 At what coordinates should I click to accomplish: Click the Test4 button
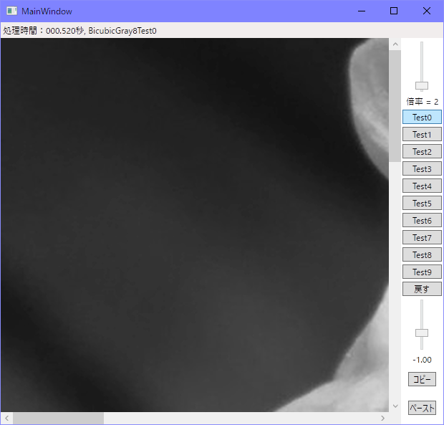(422, 186)
